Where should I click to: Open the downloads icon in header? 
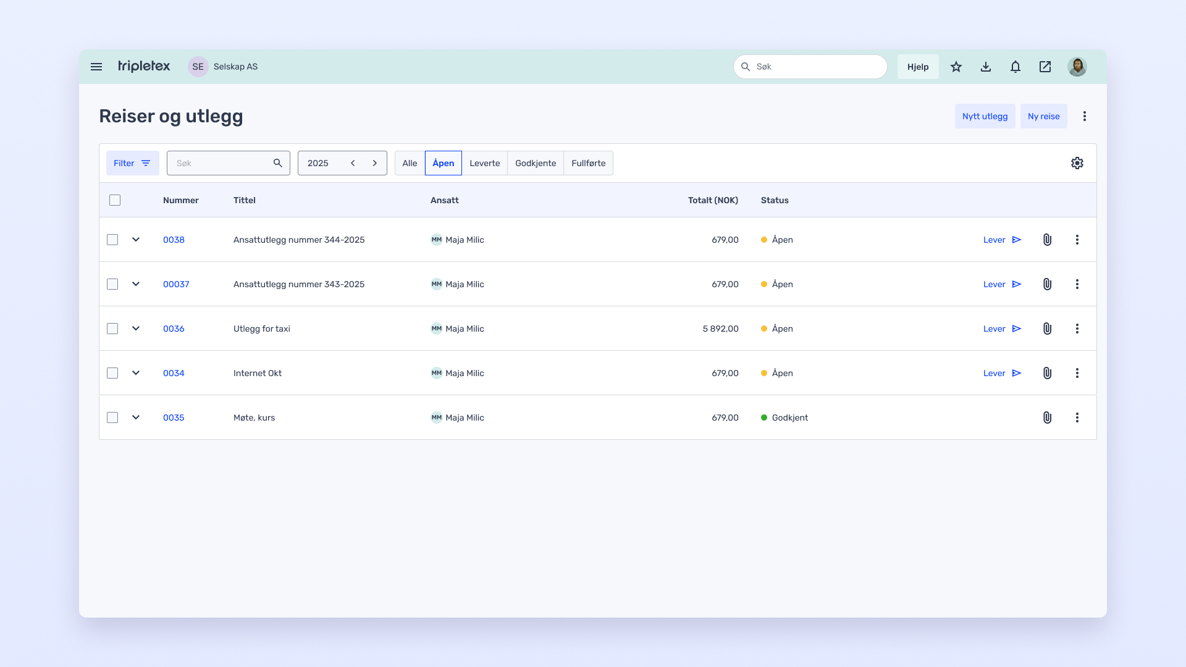pos(986,67)
